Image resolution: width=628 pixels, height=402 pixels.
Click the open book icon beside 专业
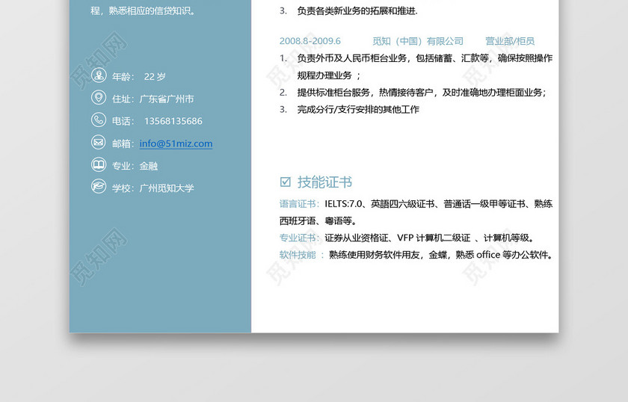point(99,164)
